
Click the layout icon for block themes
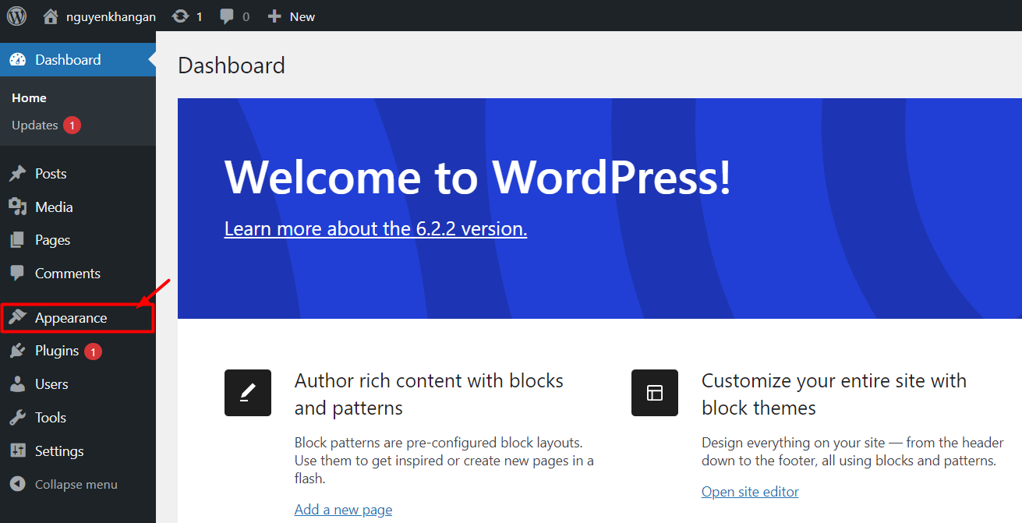[655, 393]
